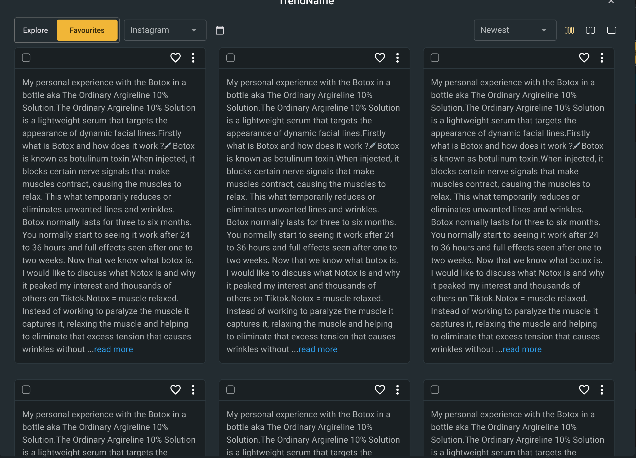Viewport: 636px width, 458px height.
Task: Open the three-dot menu on the bottom-right post
Action: (602, 390)
